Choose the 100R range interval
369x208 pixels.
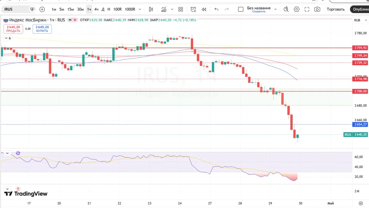(117, 9)
